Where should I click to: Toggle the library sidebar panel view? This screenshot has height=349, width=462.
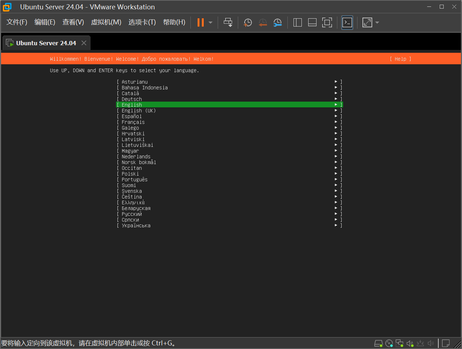[297, 22]
